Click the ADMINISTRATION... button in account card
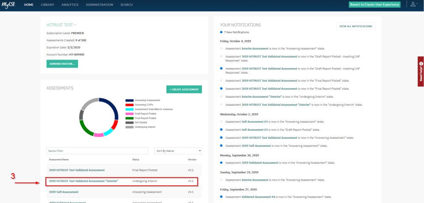424x203 pixels. (62, 64)
